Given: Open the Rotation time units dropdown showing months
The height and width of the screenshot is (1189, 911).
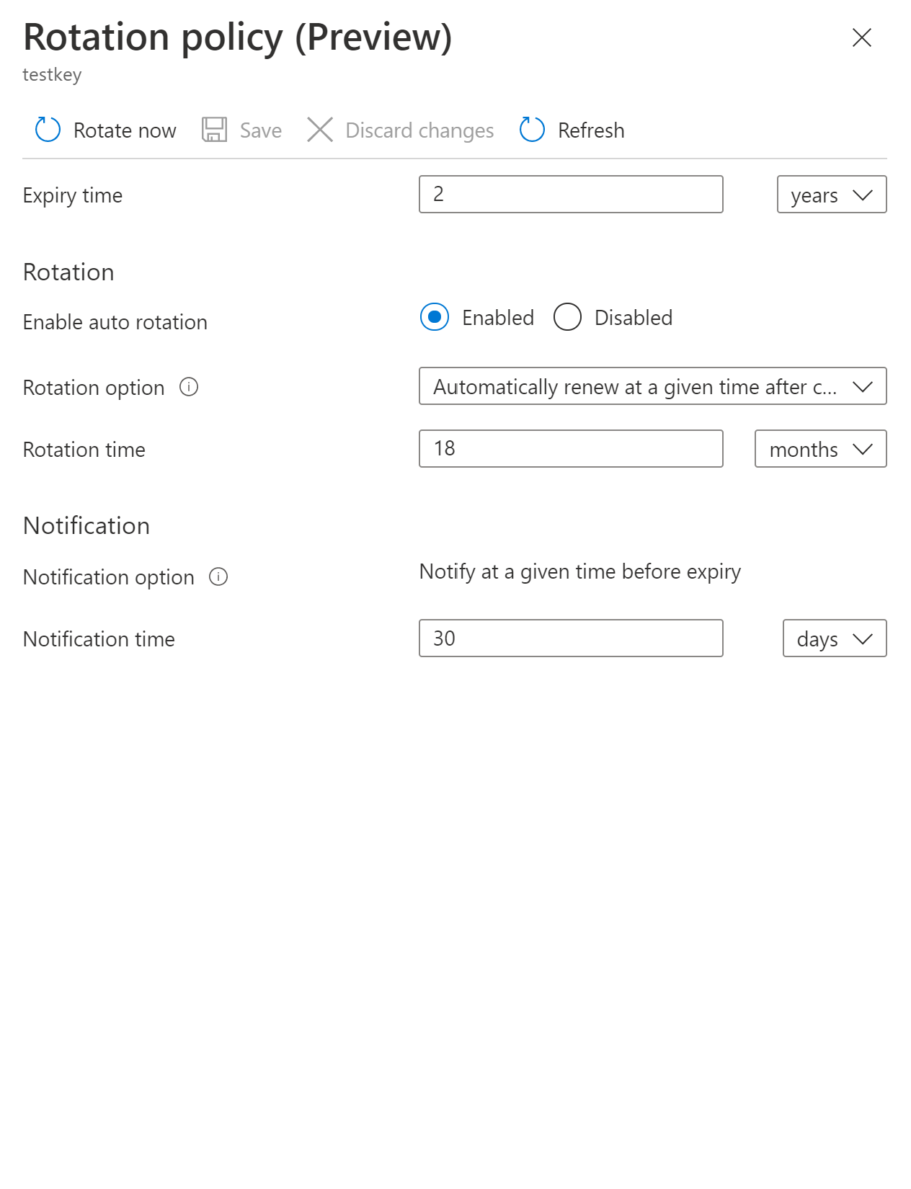Looking at the screenshot, I should pos(820,449).
